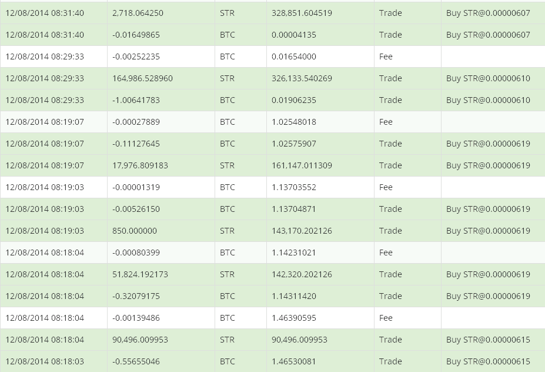The height and width of the screenshot is (372, 545).
Task: Click the -1.00641783 BTC trade amount
Action: [x=136, y=100]
